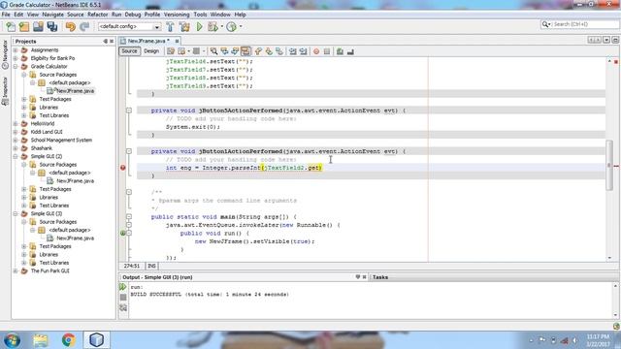Screen dimensions: 621x349
Task: Open the Inspector side panel
Action: [5, 90]
